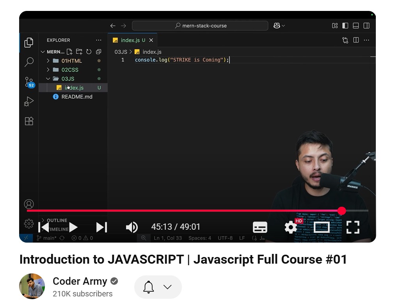The width and height of the screenshot is (393, 305).
Task: Click Ln 1, Col 33 in status bar
Action: (x=168, y=238)
